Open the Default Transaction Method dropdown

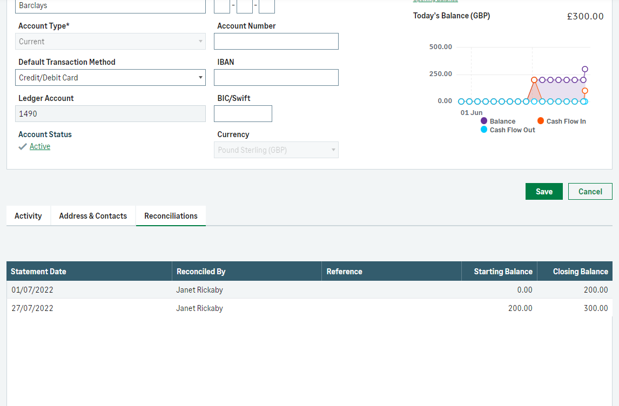pyautogui.click(x=110, y=78)
